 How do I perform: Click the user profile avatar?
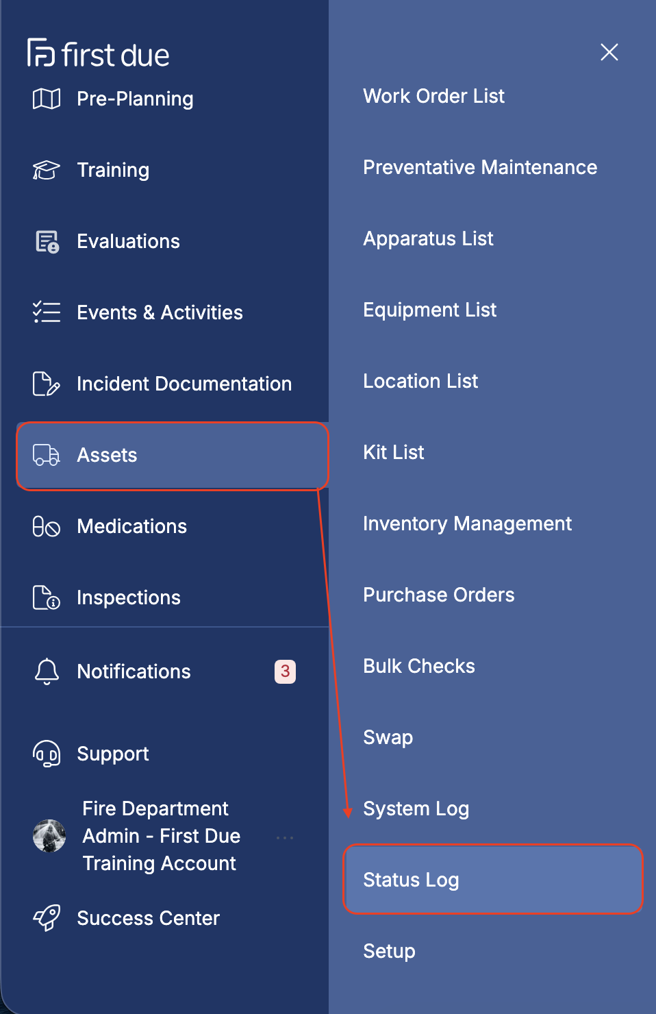[x=49, y=836]
